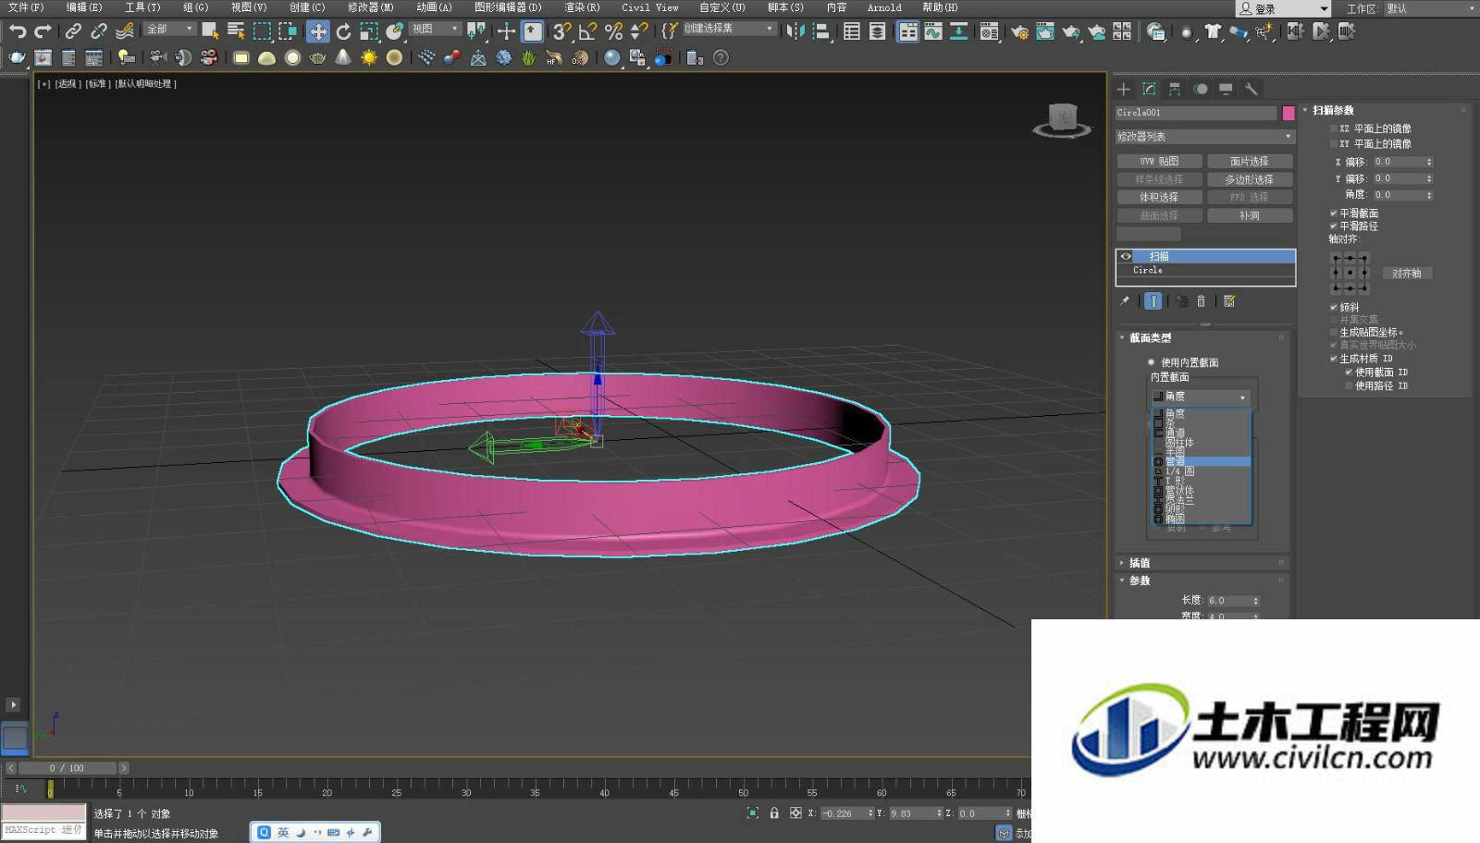This screenshot has width=1480, height=843.
Task: Click the 补洞 button
Action: click(1249, 215)
